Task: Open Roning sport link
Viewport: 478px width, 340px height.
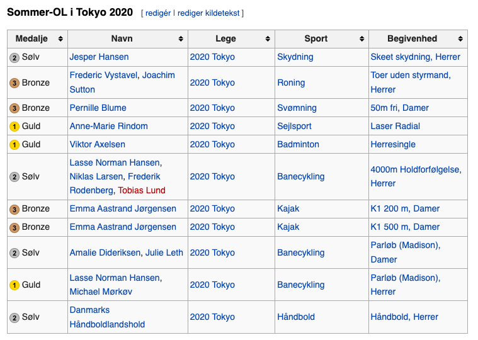Action: pyautogui.click(x=291, y=82)
